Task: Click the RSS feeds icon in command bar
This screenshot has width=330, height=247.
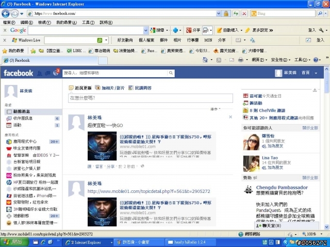Action: (219, 60)
